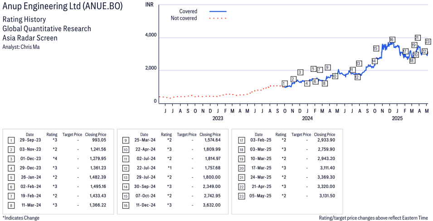Click the table row box numbered 12
The height and width of the screenshot is (221, 433).
125,169
